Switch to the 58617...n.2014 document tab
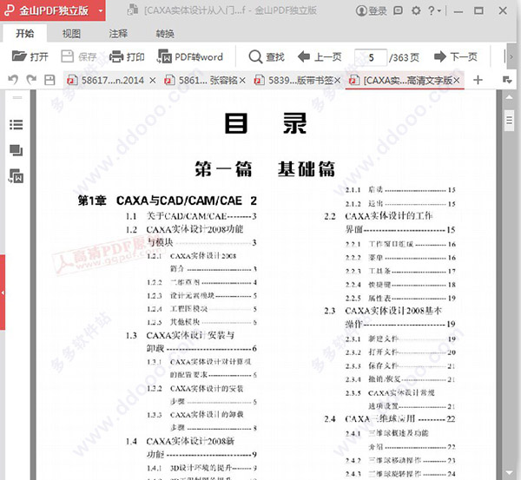This screenshot has width=521, height=480. coord(108,81)
